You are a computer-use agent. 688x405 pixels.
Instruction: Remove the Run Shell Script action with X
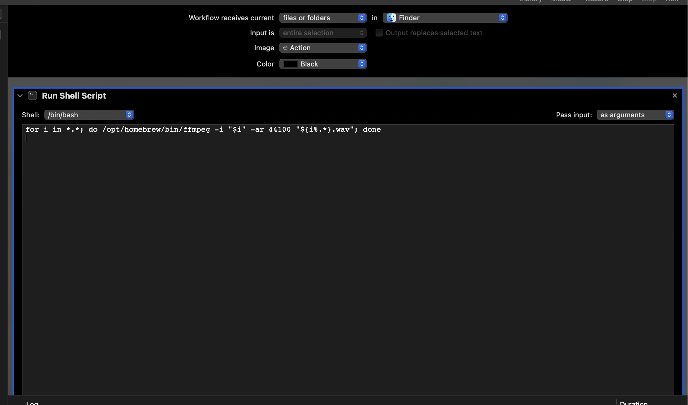[x=675, y=95]
